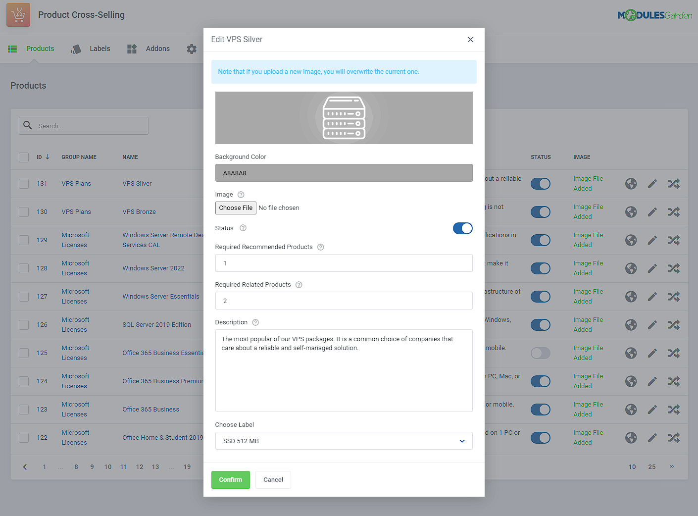Screen dimensions: 698x516
Task: Click the globe icon in row 131
Action: point(631,184)
